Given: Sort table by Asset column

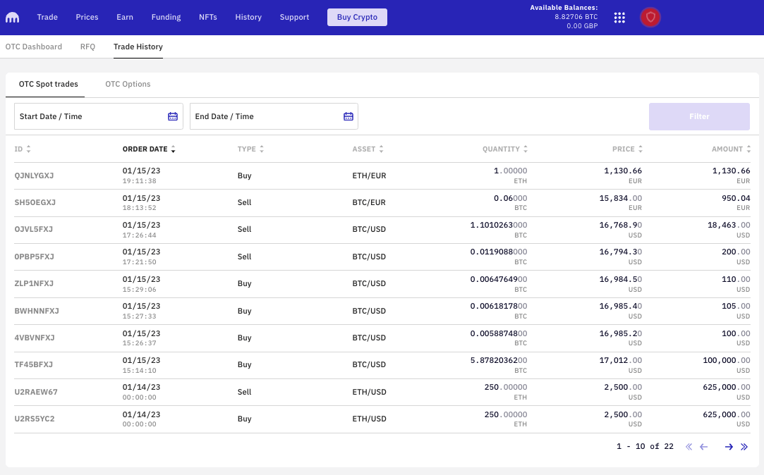Looking at the screenshot, I should pyautogui.click(x=368, y=149).
